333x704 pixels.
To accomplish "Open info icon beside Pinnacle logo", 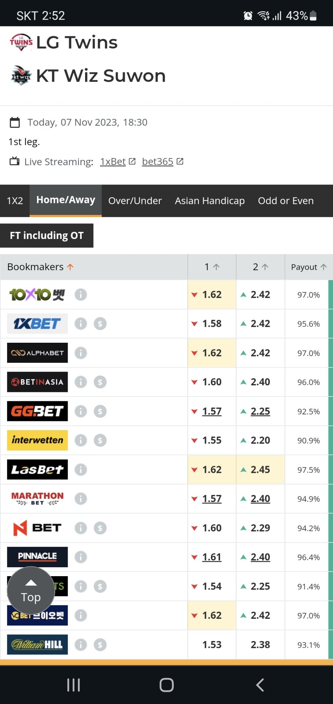I will [x=81, y=557].
